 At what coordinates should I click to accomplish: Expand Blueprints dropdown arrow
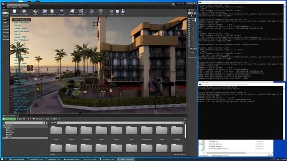pos(76,12)
